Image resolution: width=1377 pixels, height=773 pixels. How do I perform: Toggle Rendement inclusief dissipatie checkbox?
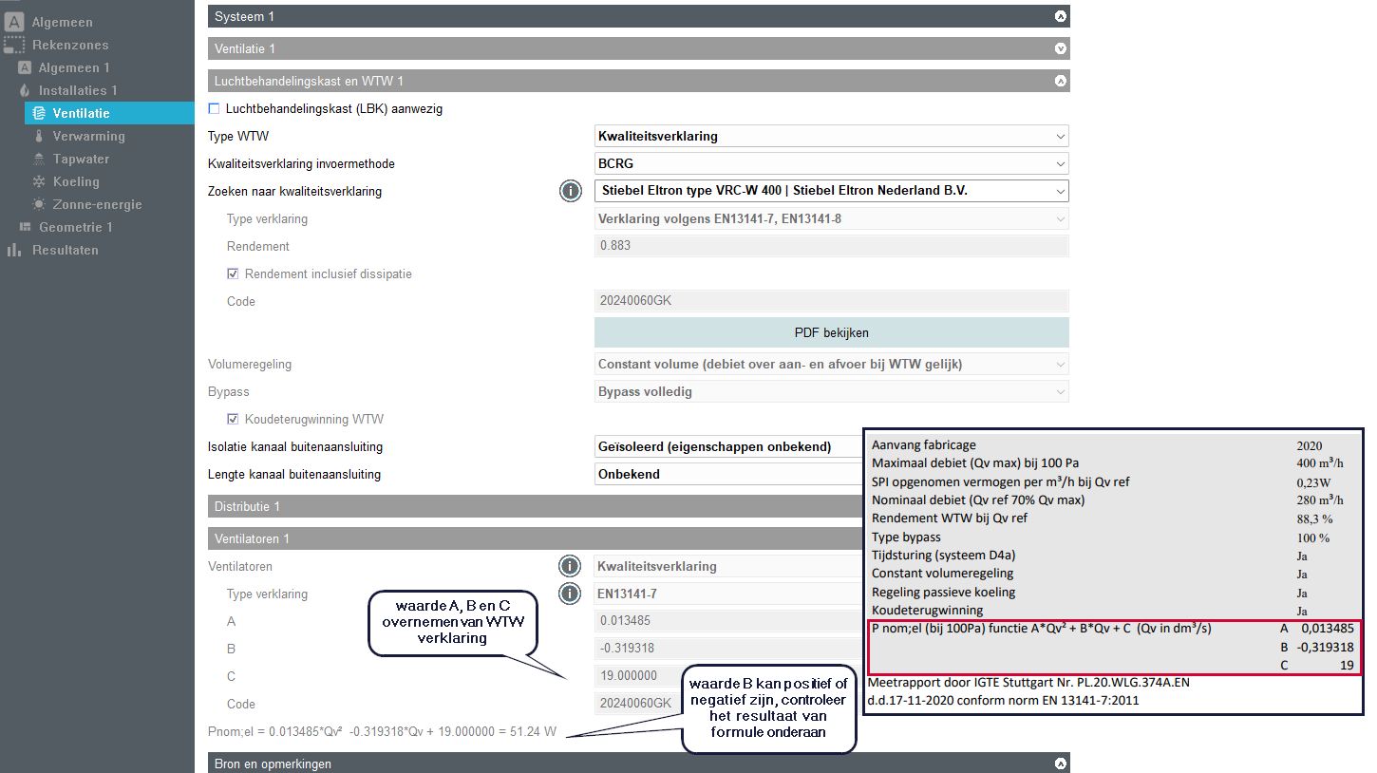pyautogui.click(x=233, y=273)
